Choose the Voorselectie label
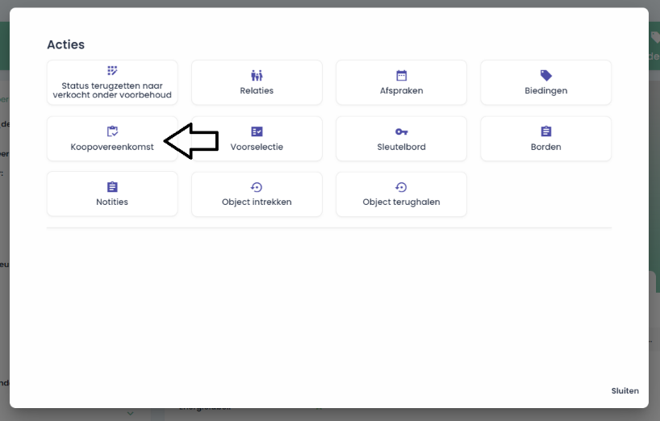Image resolution: width=660 pixels, height=421 pixels. point(257,148)
